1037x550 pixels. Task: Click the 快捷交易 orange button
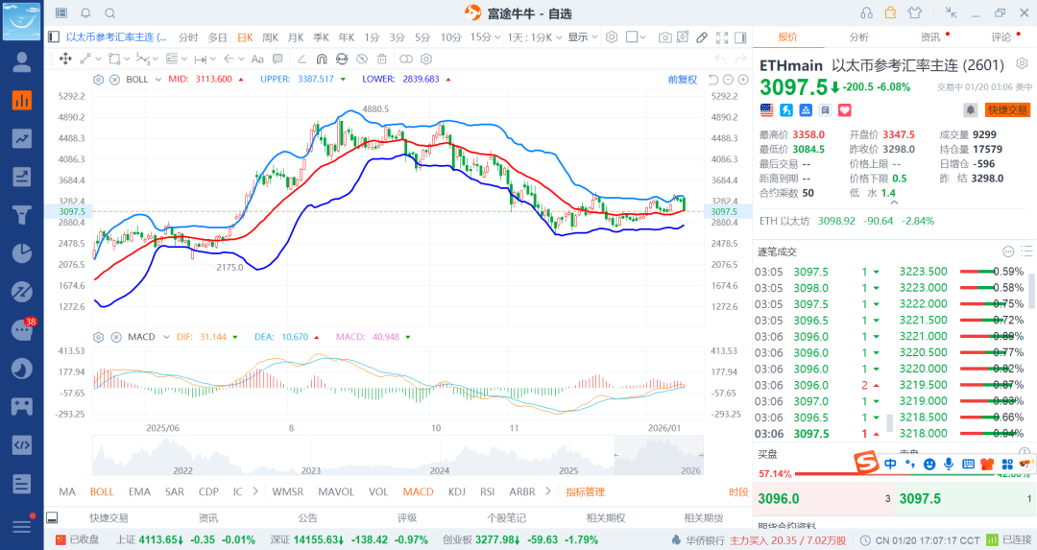point(1008,109)
